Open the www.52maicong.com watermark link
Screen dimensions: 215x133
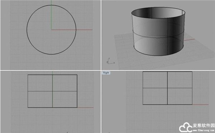204,130
